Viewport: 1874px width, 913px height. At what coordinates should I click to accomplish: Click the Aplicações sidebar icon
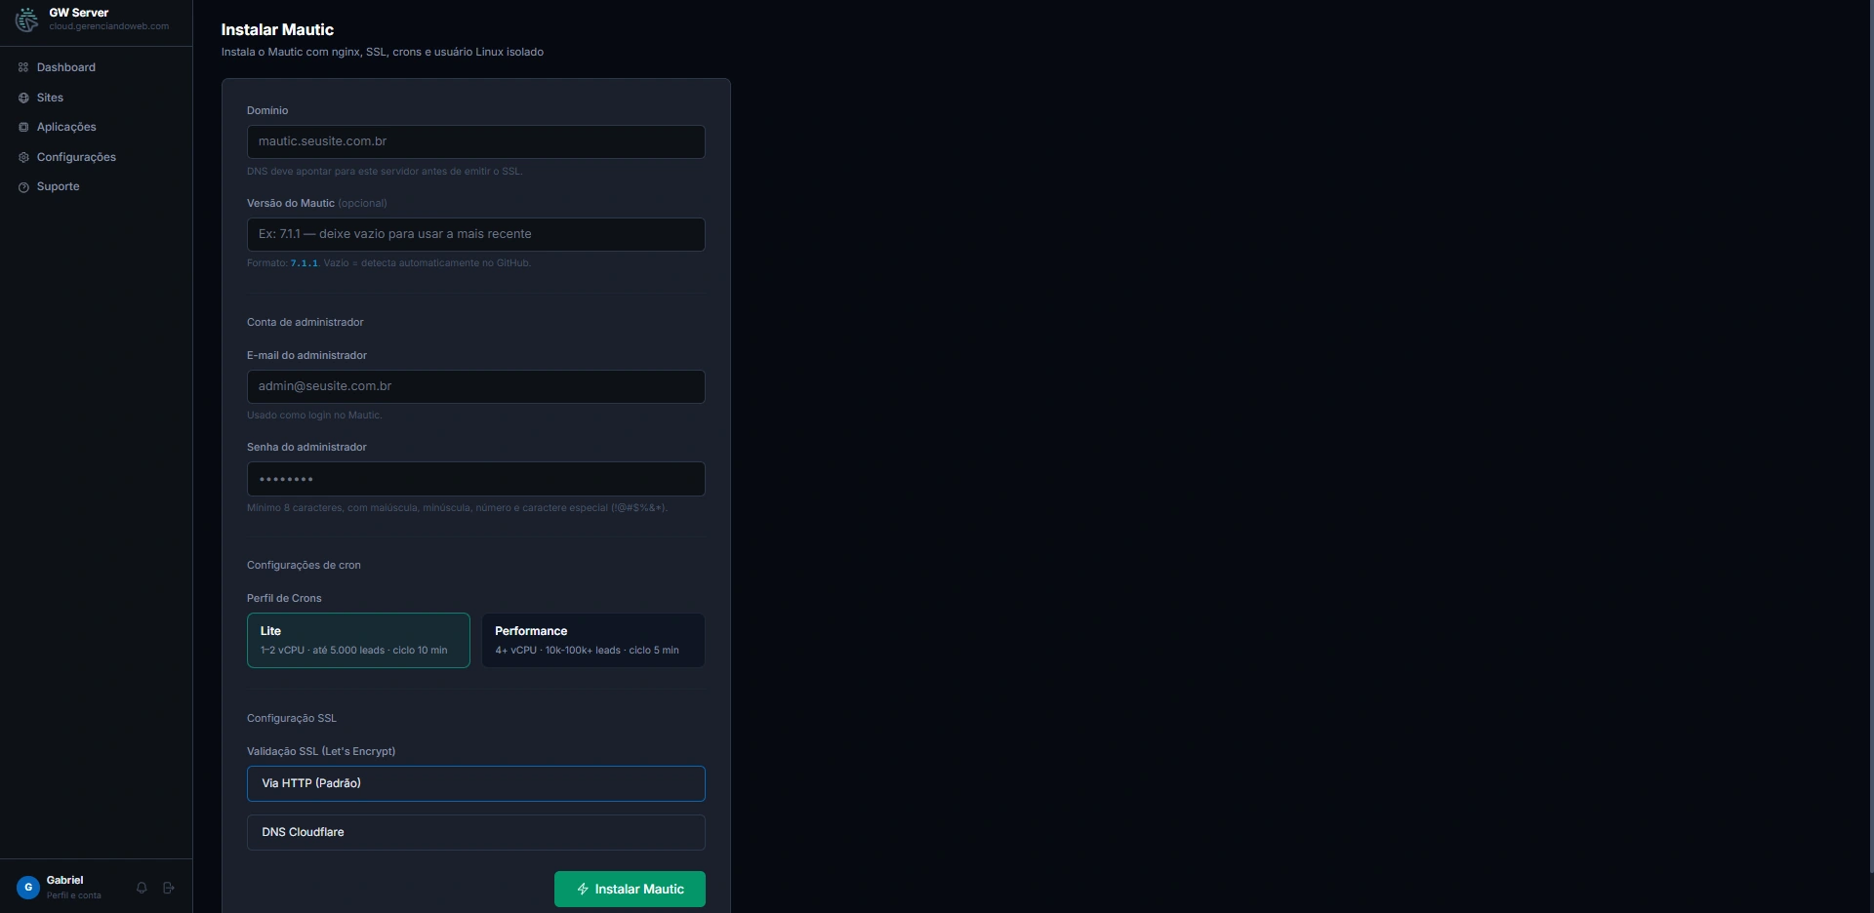tap(23, 127)
